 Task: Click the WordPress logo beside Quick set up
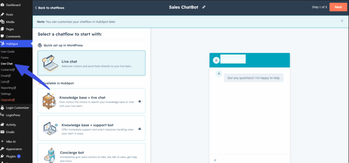(40, 45)
